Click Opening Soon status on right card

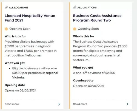click(x=88, y=29)
